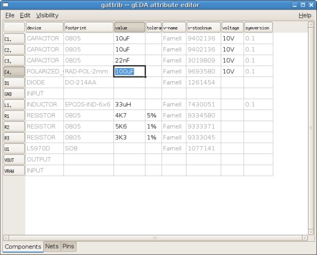Screen dimensions: 317x255
Task: Open the window menu icon in title bar
Action: tap(6, 5)
